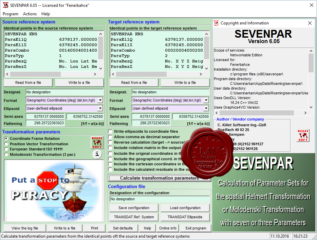Screen dimensions: 317x240
Task: Click Save configuration button
Action: pyautogui.click(x=134, y=208)
